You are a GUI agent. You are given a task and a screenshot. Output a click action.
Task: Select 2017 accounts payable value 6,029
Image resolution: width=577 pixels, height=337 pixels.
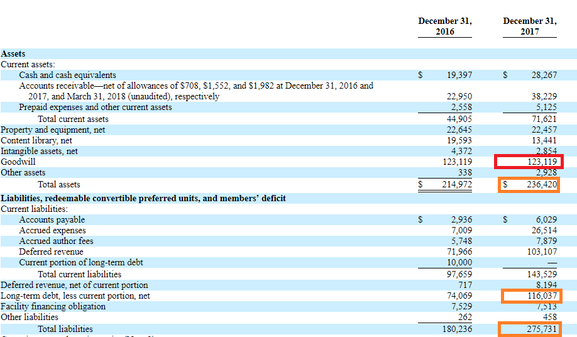(546, 219)
